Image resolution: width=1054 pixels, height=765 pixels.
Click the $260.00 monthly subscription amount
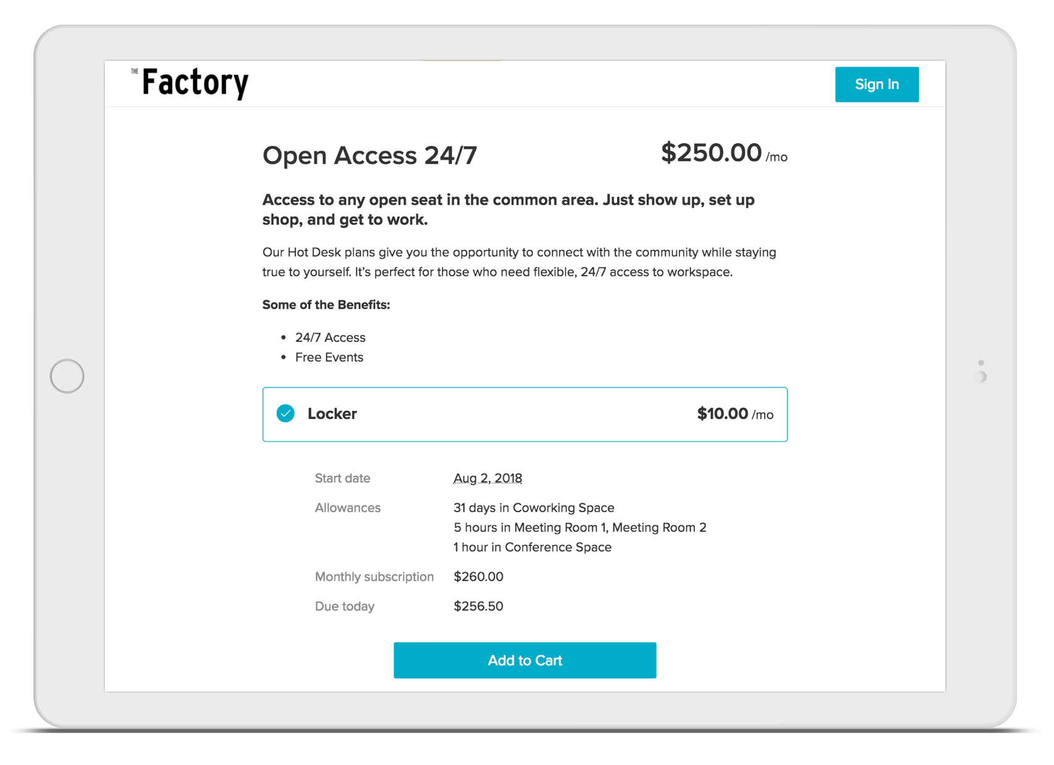pos(478,577)
